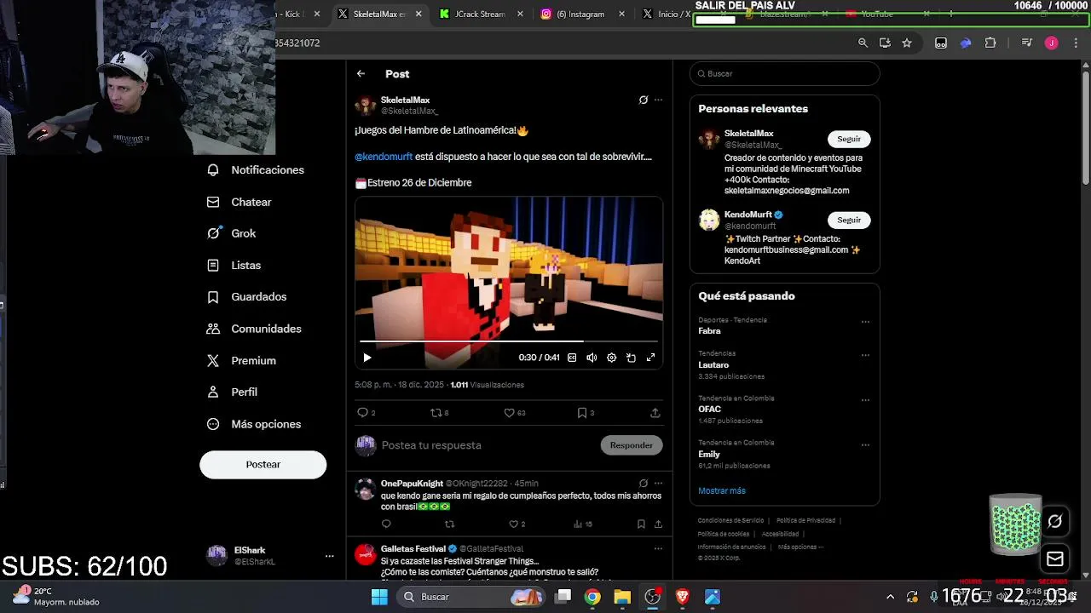Open Perfil in the sidebar
The width and height of the screenshot is (1091, 613).
pyautogui.click(x=233, y=392)
